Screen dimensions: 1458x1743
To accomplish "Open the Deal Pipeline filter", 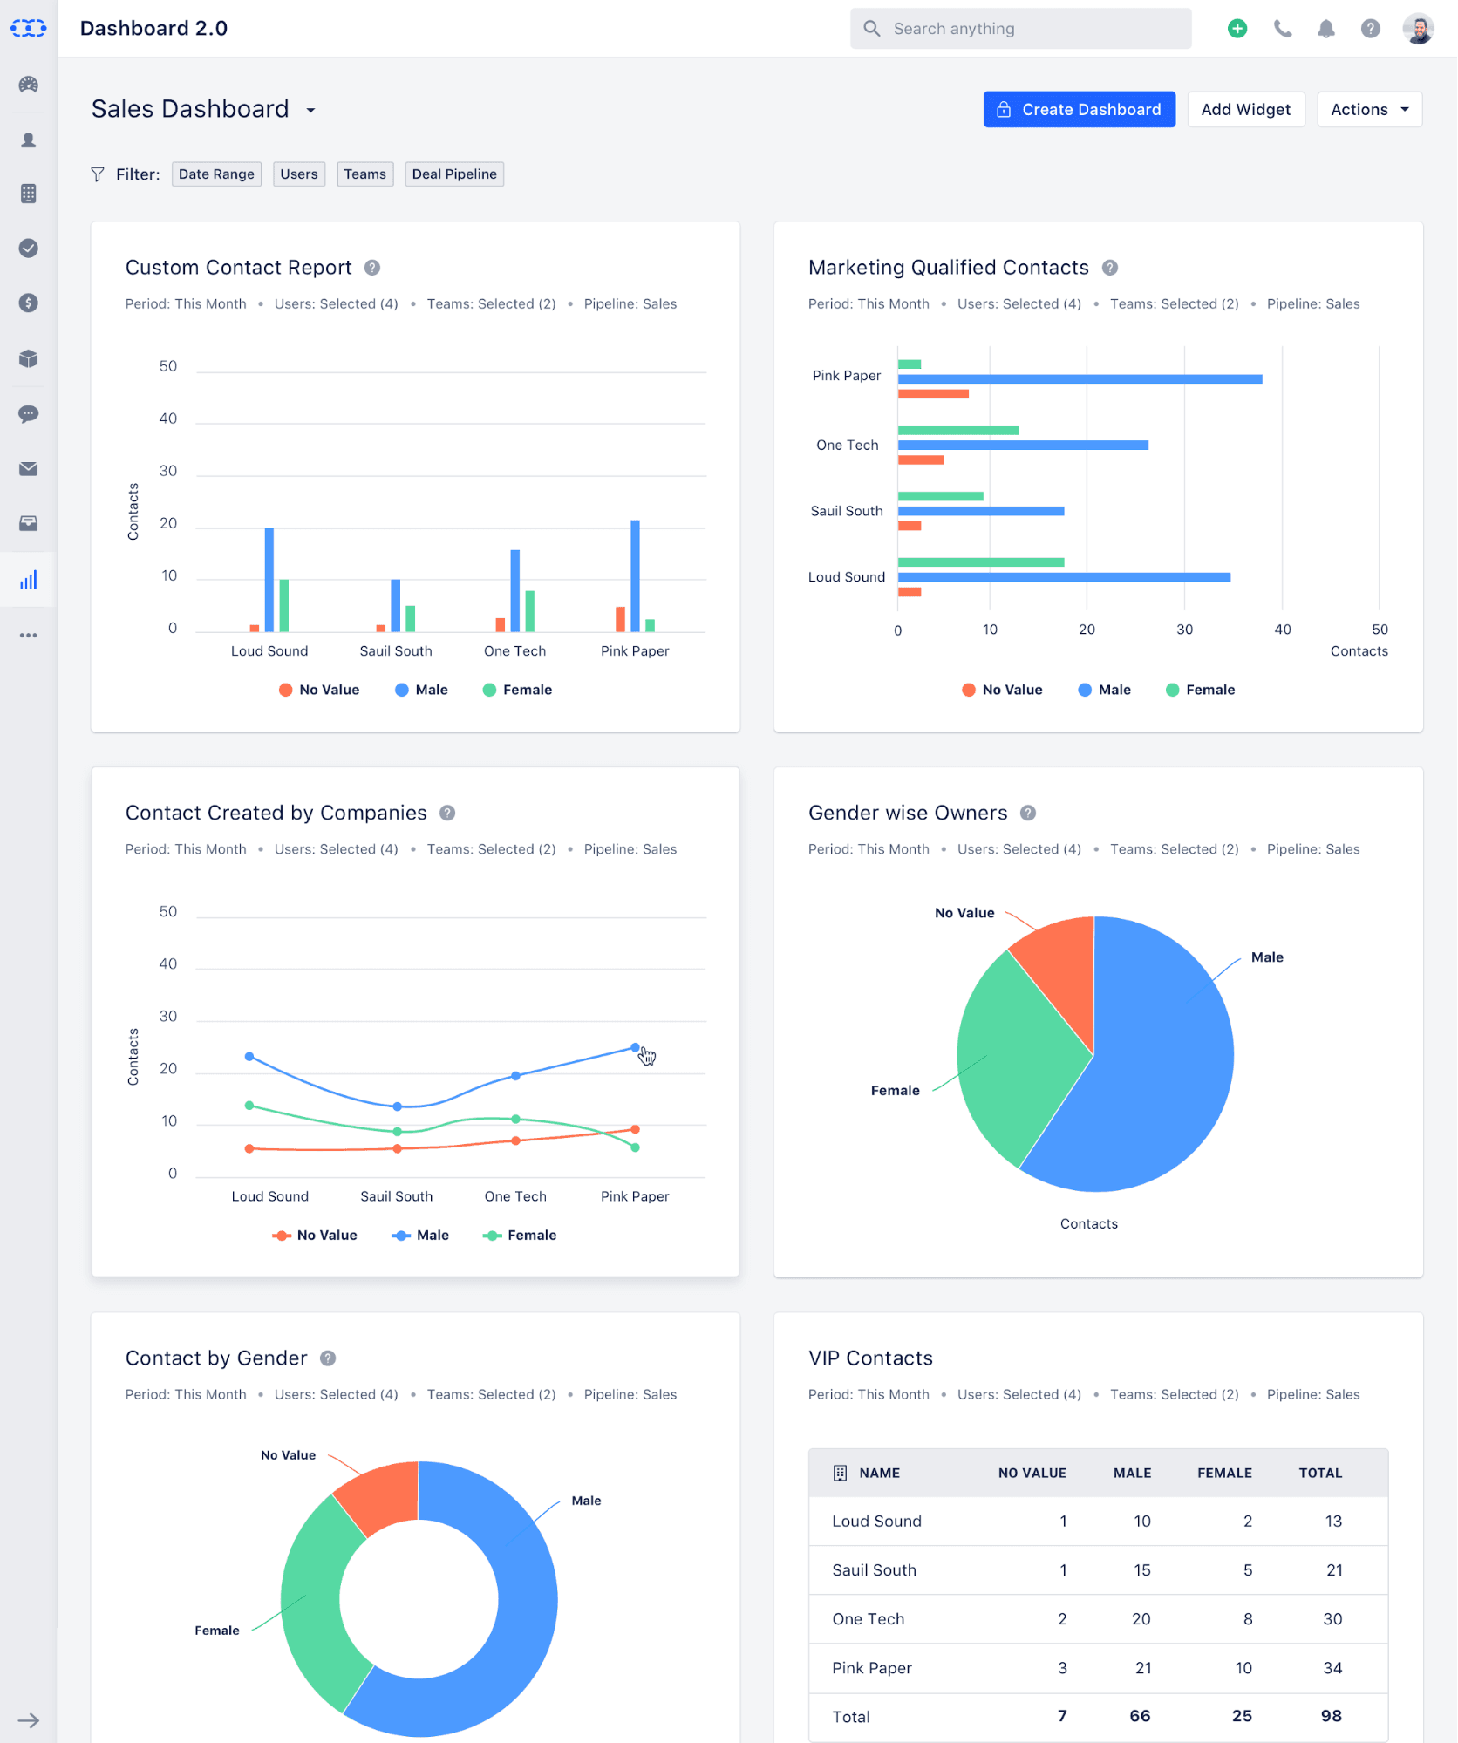I will click(x=453, y=174).
